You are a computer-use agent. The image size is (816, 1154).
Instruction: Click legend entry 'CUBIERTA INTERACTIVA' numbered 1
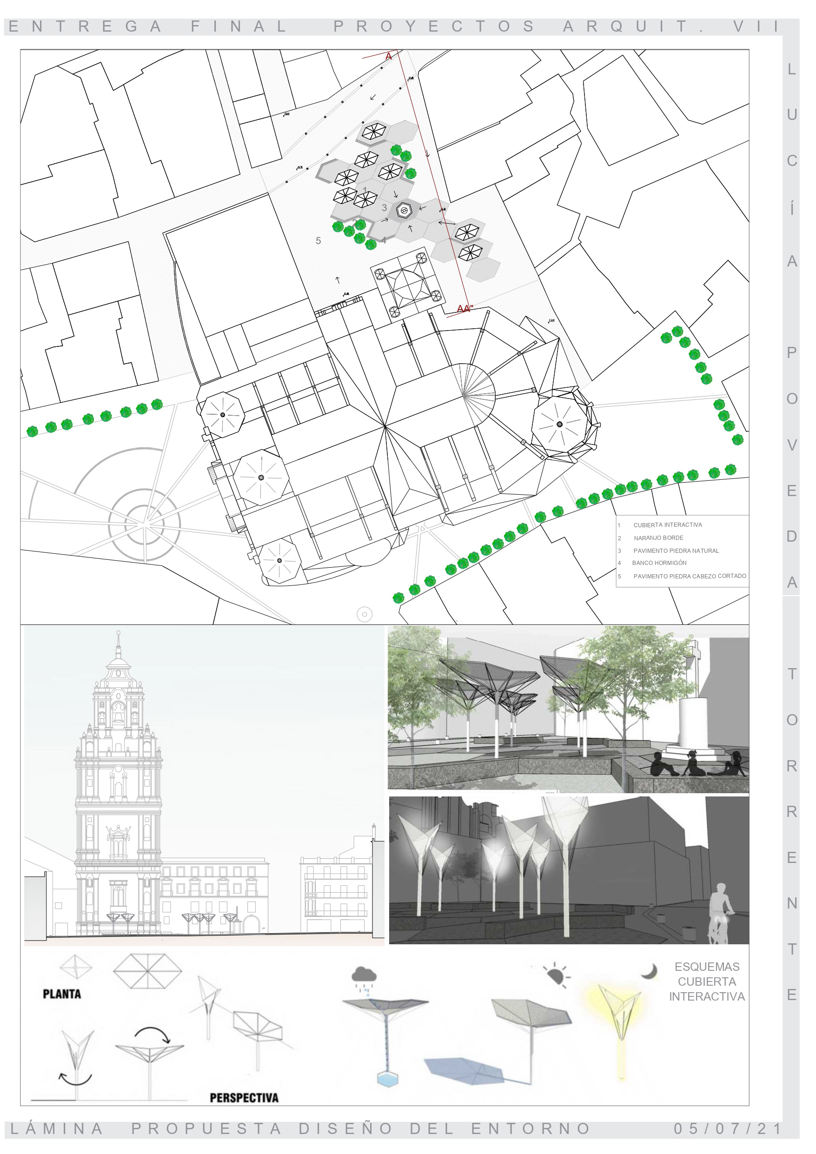pos(667,525)
